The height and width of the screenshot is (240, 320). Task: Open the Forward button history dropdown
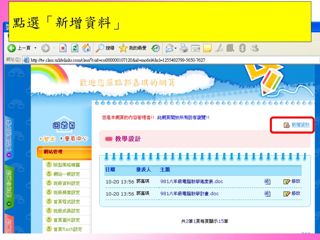click(x=54, y=48)
